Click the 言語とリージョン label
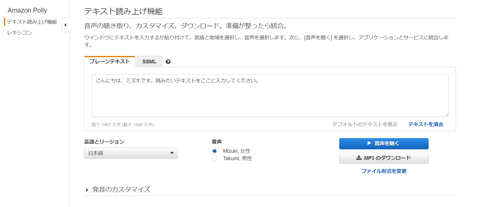The width and height of the screenshot is (482, 207). pos(104,142)
